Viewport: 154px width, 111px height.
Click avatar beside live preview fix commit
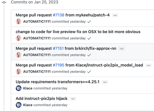coord(18,38)
